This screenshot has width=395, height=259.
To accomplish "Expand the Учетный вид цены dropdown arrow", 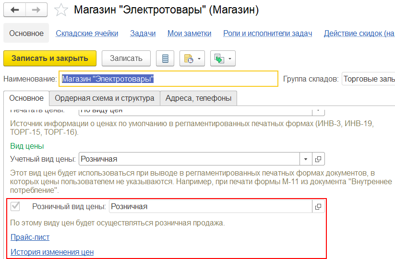I will pos(306,159).
